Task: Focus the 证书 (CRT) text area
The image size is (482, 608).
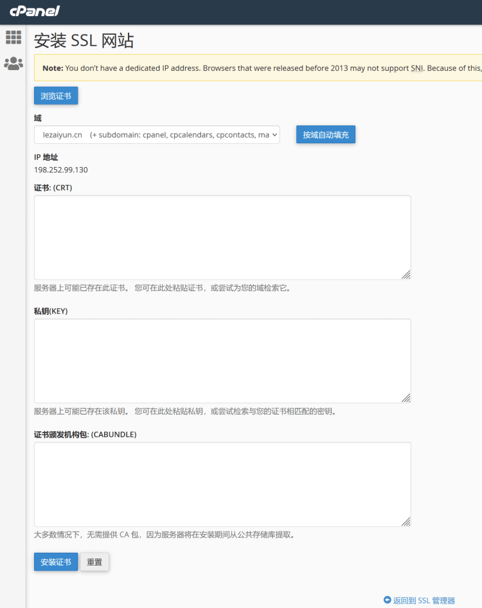Action: point(222,237)
